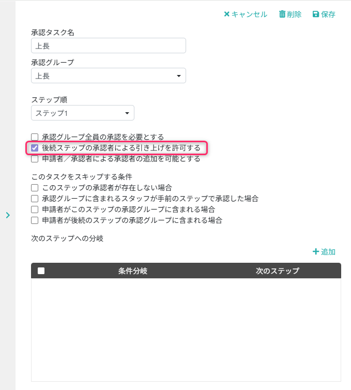Open the 承認グループ dropdown

click(x=108, y=76)
